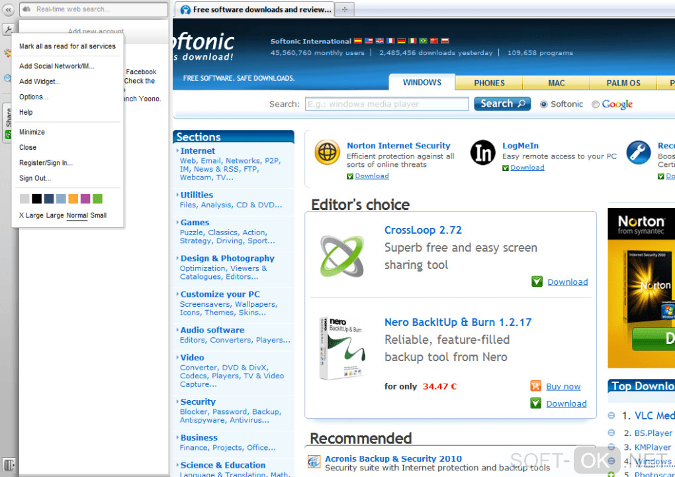675x477 pixels.
Task: Choose Mark all as read for all services
Action: (67, 46)
